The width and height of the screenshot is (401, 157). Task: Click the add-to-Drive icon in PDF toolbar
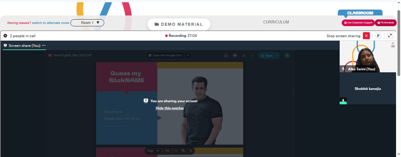pos(226,55)
